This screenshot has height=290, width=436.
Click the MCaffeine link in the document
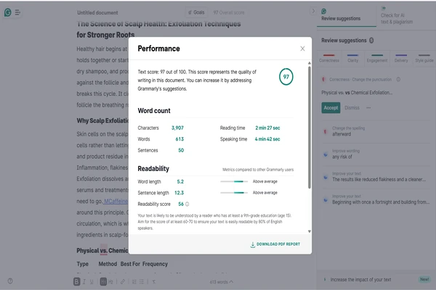(x=116, y=202)
